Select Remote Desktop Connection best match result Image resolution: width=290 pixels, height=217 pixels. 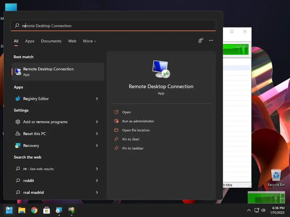tap(58, 71)
